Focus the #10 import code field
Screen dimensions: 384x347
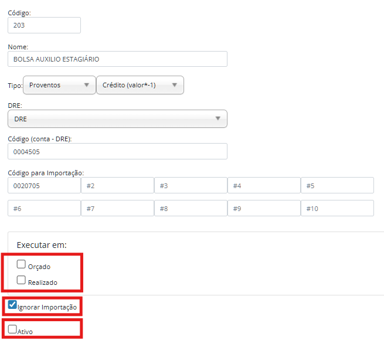[337, 208]
